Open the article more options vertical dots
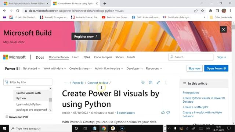Viewport: 235px width, 132px height. (x=166, y=82)
